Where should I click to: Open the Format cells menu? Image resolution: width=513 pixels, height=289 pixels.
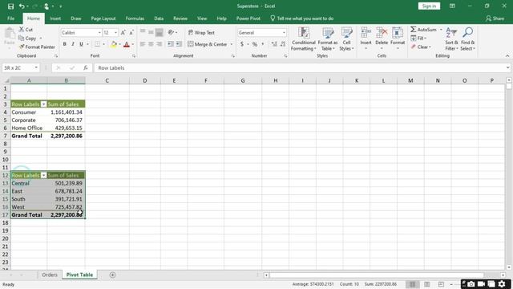tap(398, 39)
